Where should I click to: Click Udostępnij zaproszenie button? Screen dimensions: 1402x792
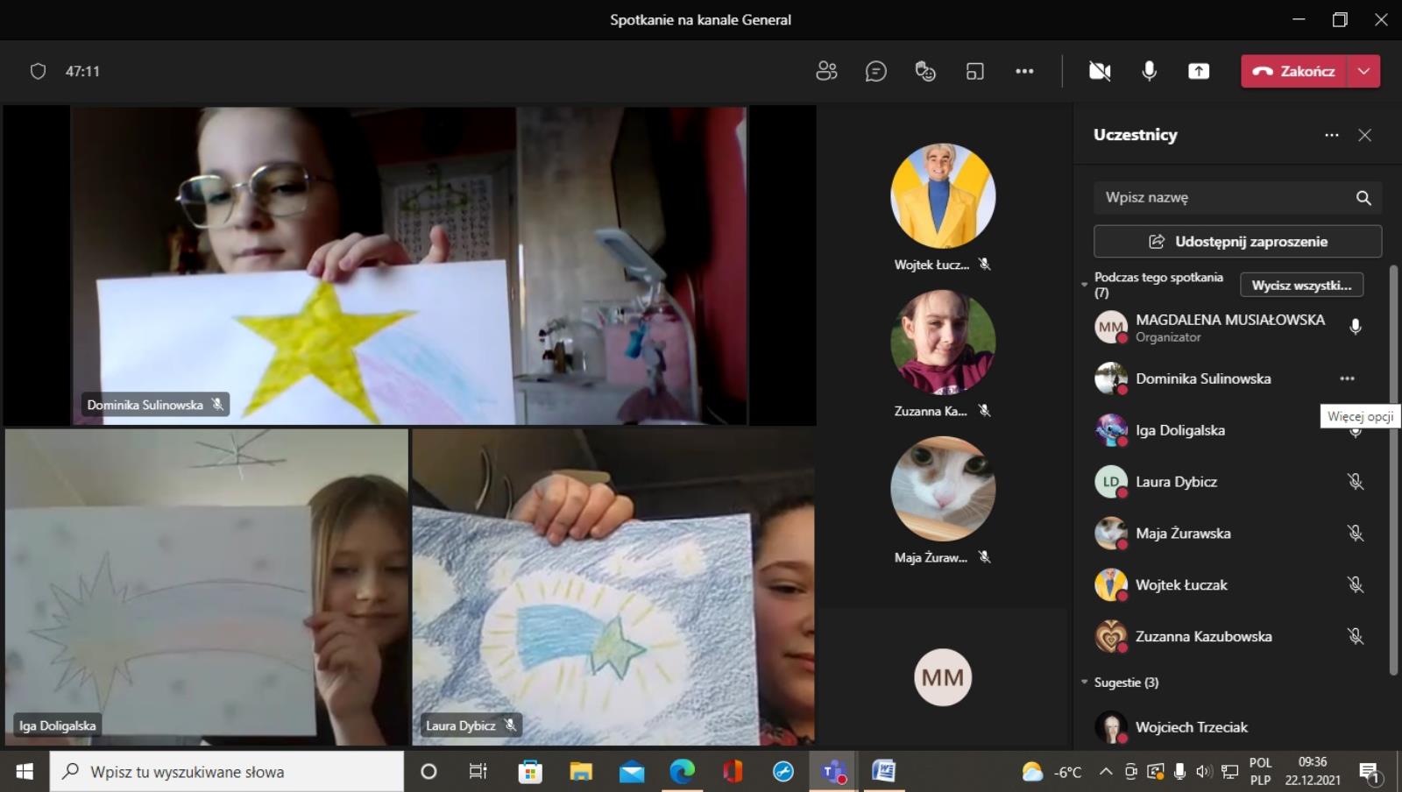click(x=1237, y=241)
